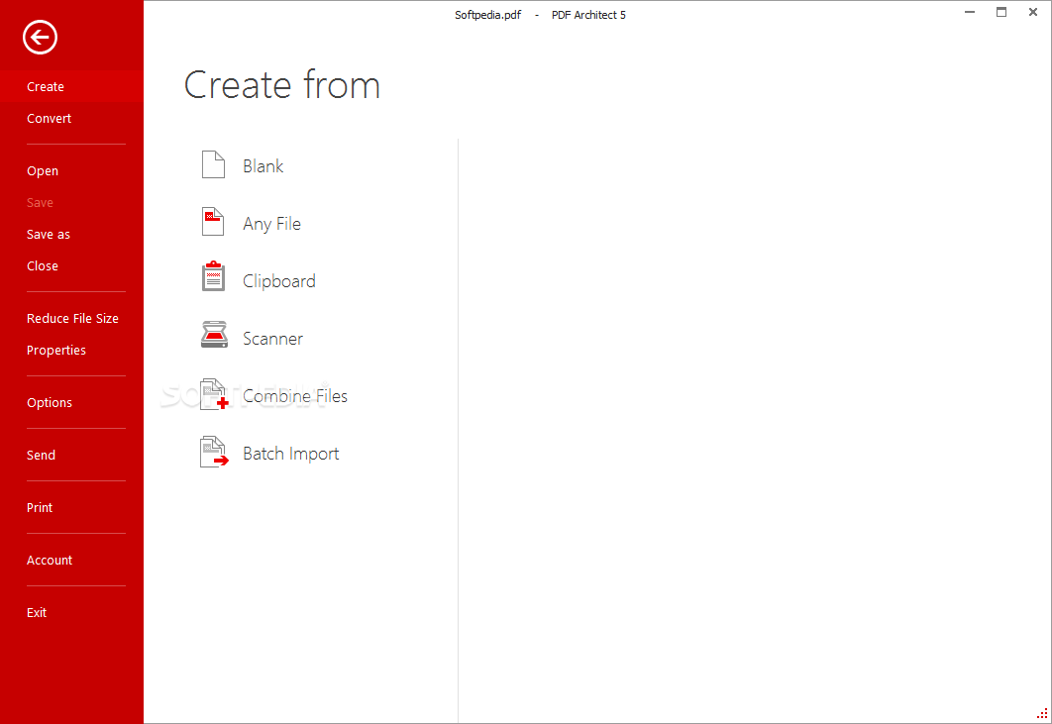Click the Combine Files icon with plus
Screen dimensions: 1052x724
(x=215, y=394)
